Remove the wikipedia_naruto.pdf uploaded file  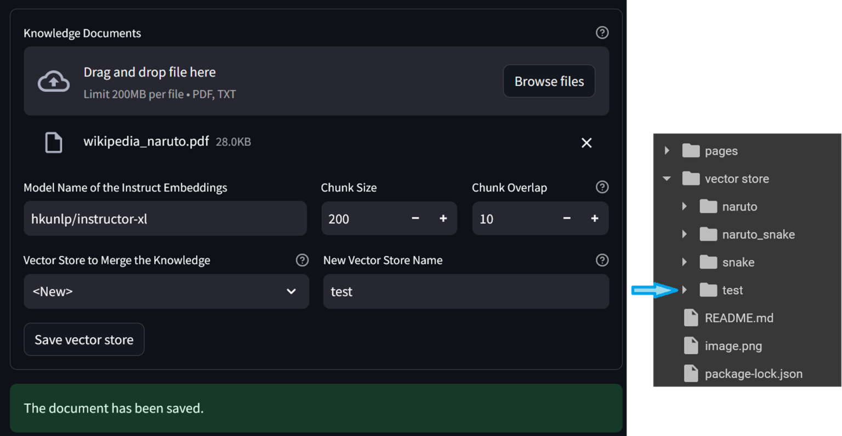click(x=586, y=143)
